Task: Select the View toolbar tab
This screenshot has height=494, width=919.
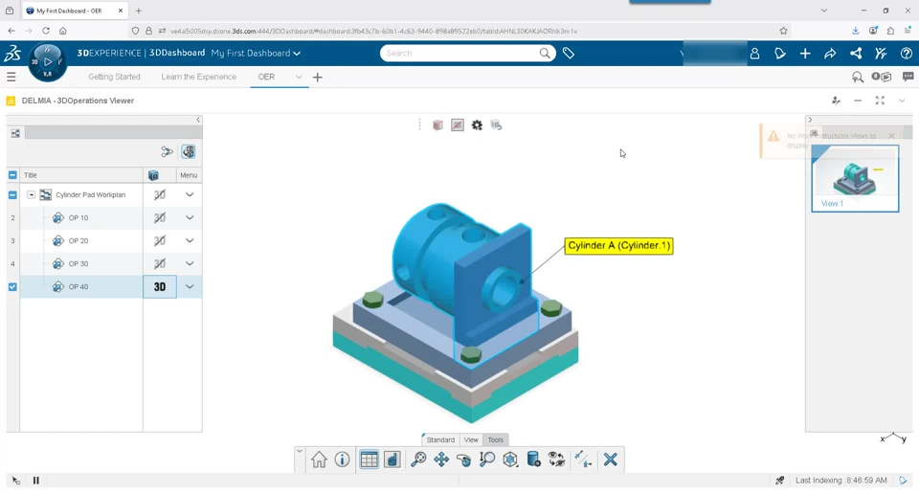Action: coord(471,439)
